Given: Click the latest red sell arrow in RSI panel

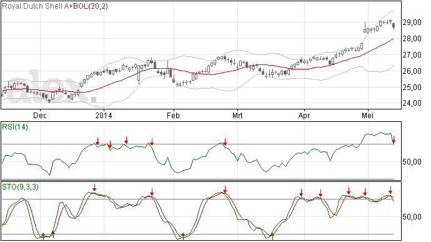Looking at the screenshot, I should click(394, 139).
